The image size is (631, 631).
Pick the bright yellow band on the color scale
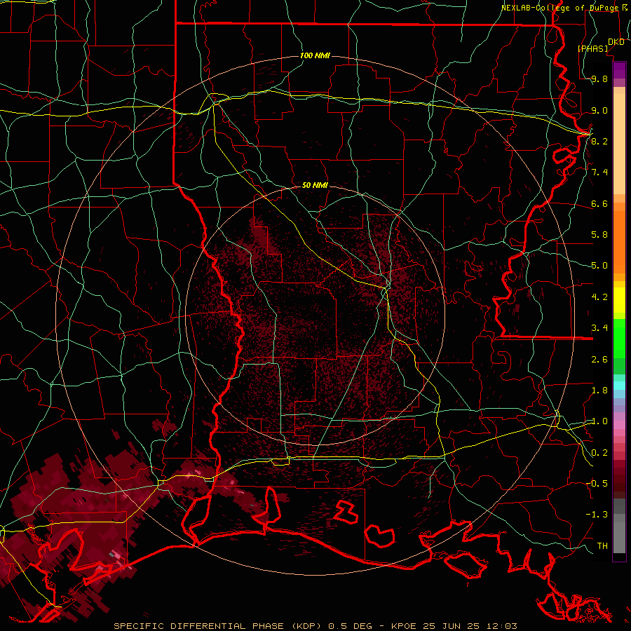point(619,300)
